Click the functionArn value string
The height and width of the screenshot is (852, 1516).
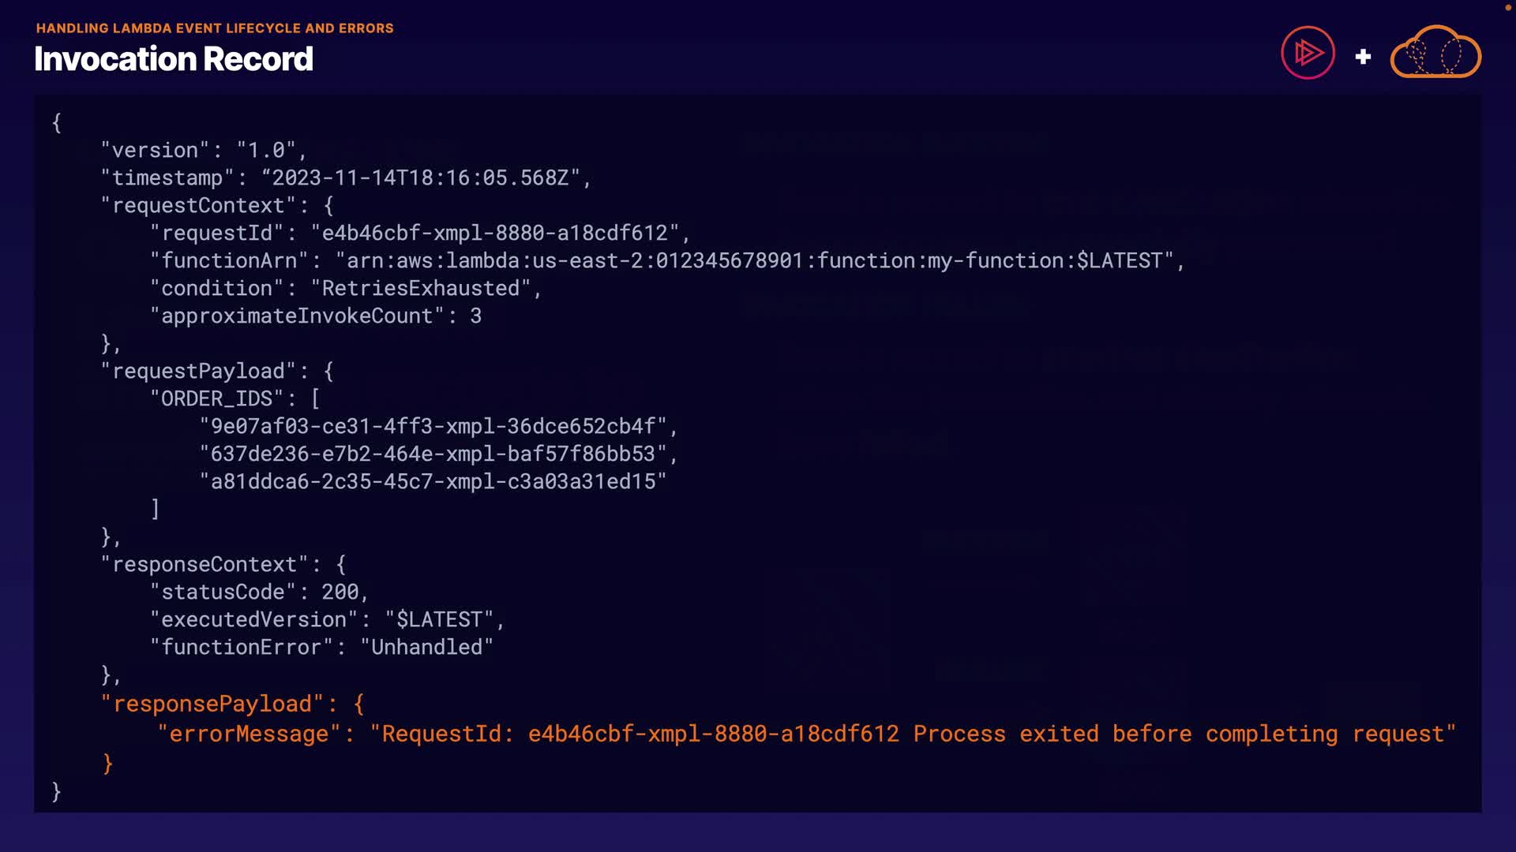coord(755,261)
